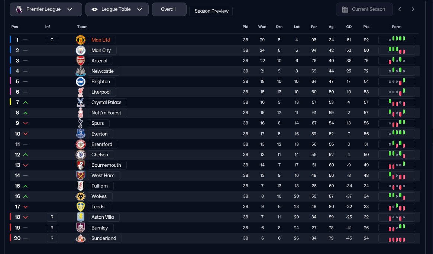The width and height of the screenshot is (433, 254).
Task: Click the Spurs cockerel badge icon
Action: coord(81,123)
